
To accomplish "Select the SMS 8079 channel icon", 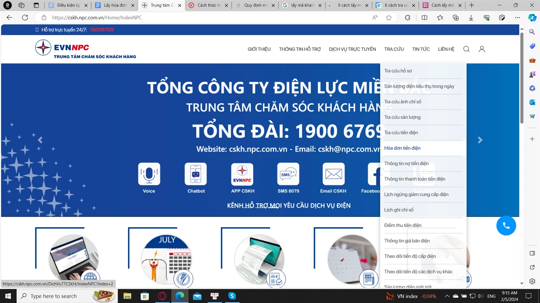I will (288, 174).
